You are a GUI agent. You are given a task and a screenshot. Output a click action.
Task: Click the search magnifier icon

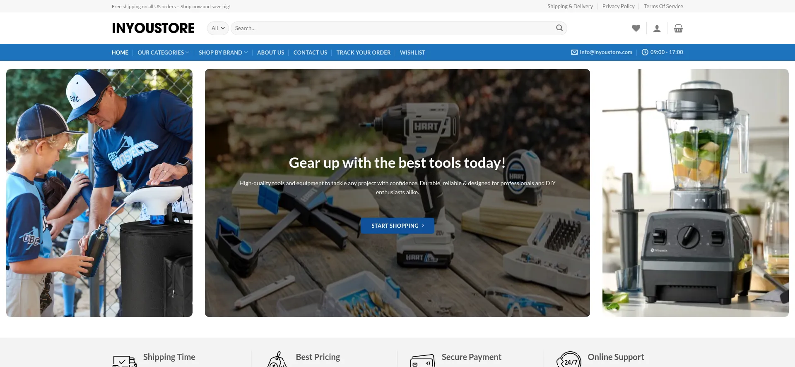[559, 28]
